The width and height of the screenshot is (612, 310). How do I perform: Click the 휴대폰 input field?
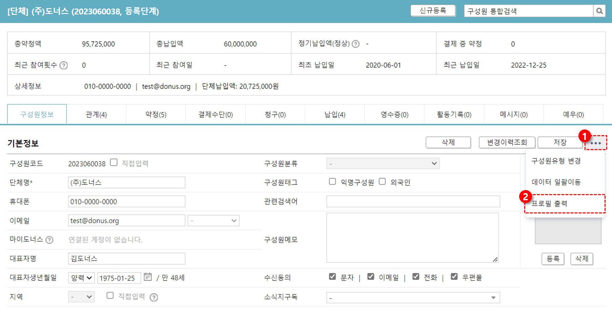click(x=126, y=202)
